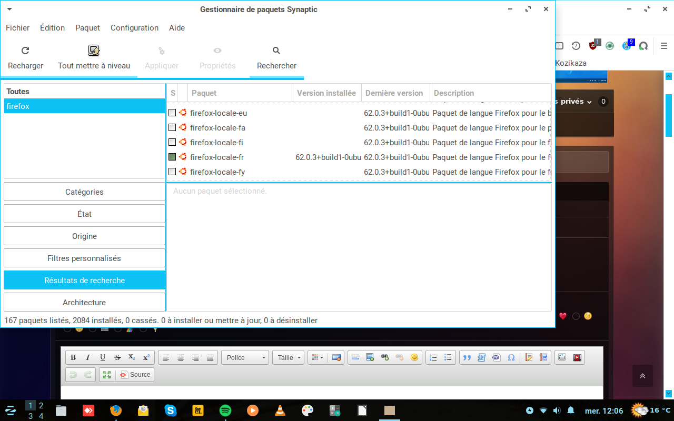Toggle Underline in the forum editor
This screenshot has width=674, height=421.
coord(103,358)
